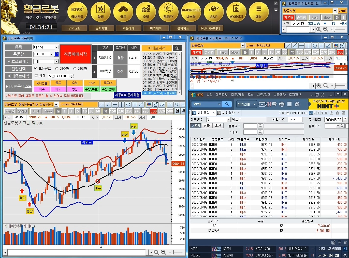Click blue question mark help icon beside HTS_00
The height and width of the screenshot is (258, 349).
tap(57, 54)
